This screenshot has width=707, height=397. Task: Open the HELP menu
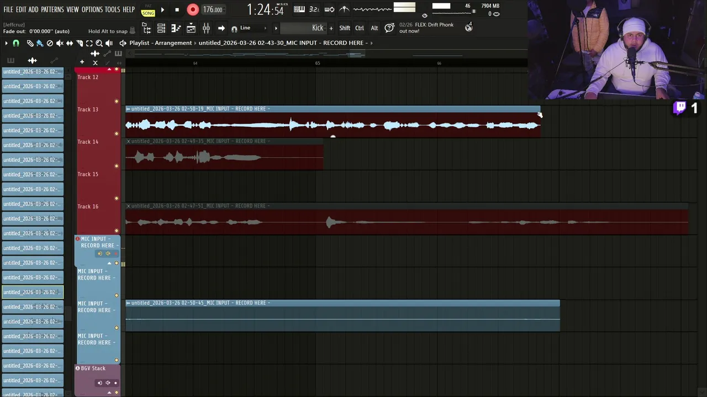[129, 9]
